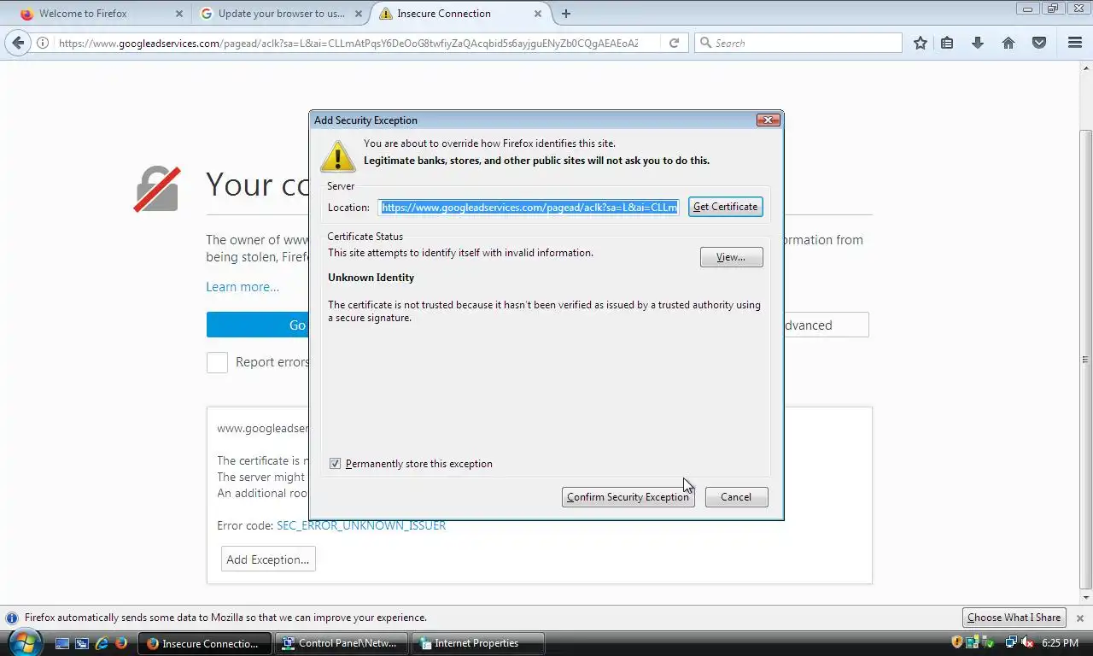Launch Firefox from quick launch bar
Image resolution: width=1093 pixels, height=656 pixels.
click(121, 643)
